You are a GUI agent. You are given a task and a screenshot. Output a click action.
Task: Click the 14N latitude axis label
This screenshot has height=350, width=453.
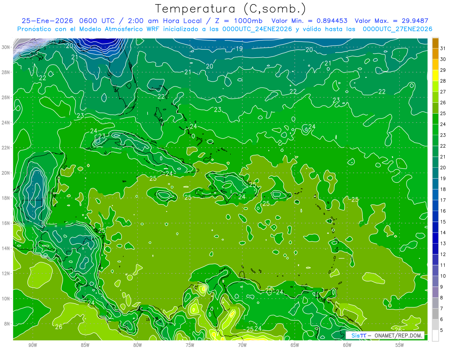tap(6, 248)
